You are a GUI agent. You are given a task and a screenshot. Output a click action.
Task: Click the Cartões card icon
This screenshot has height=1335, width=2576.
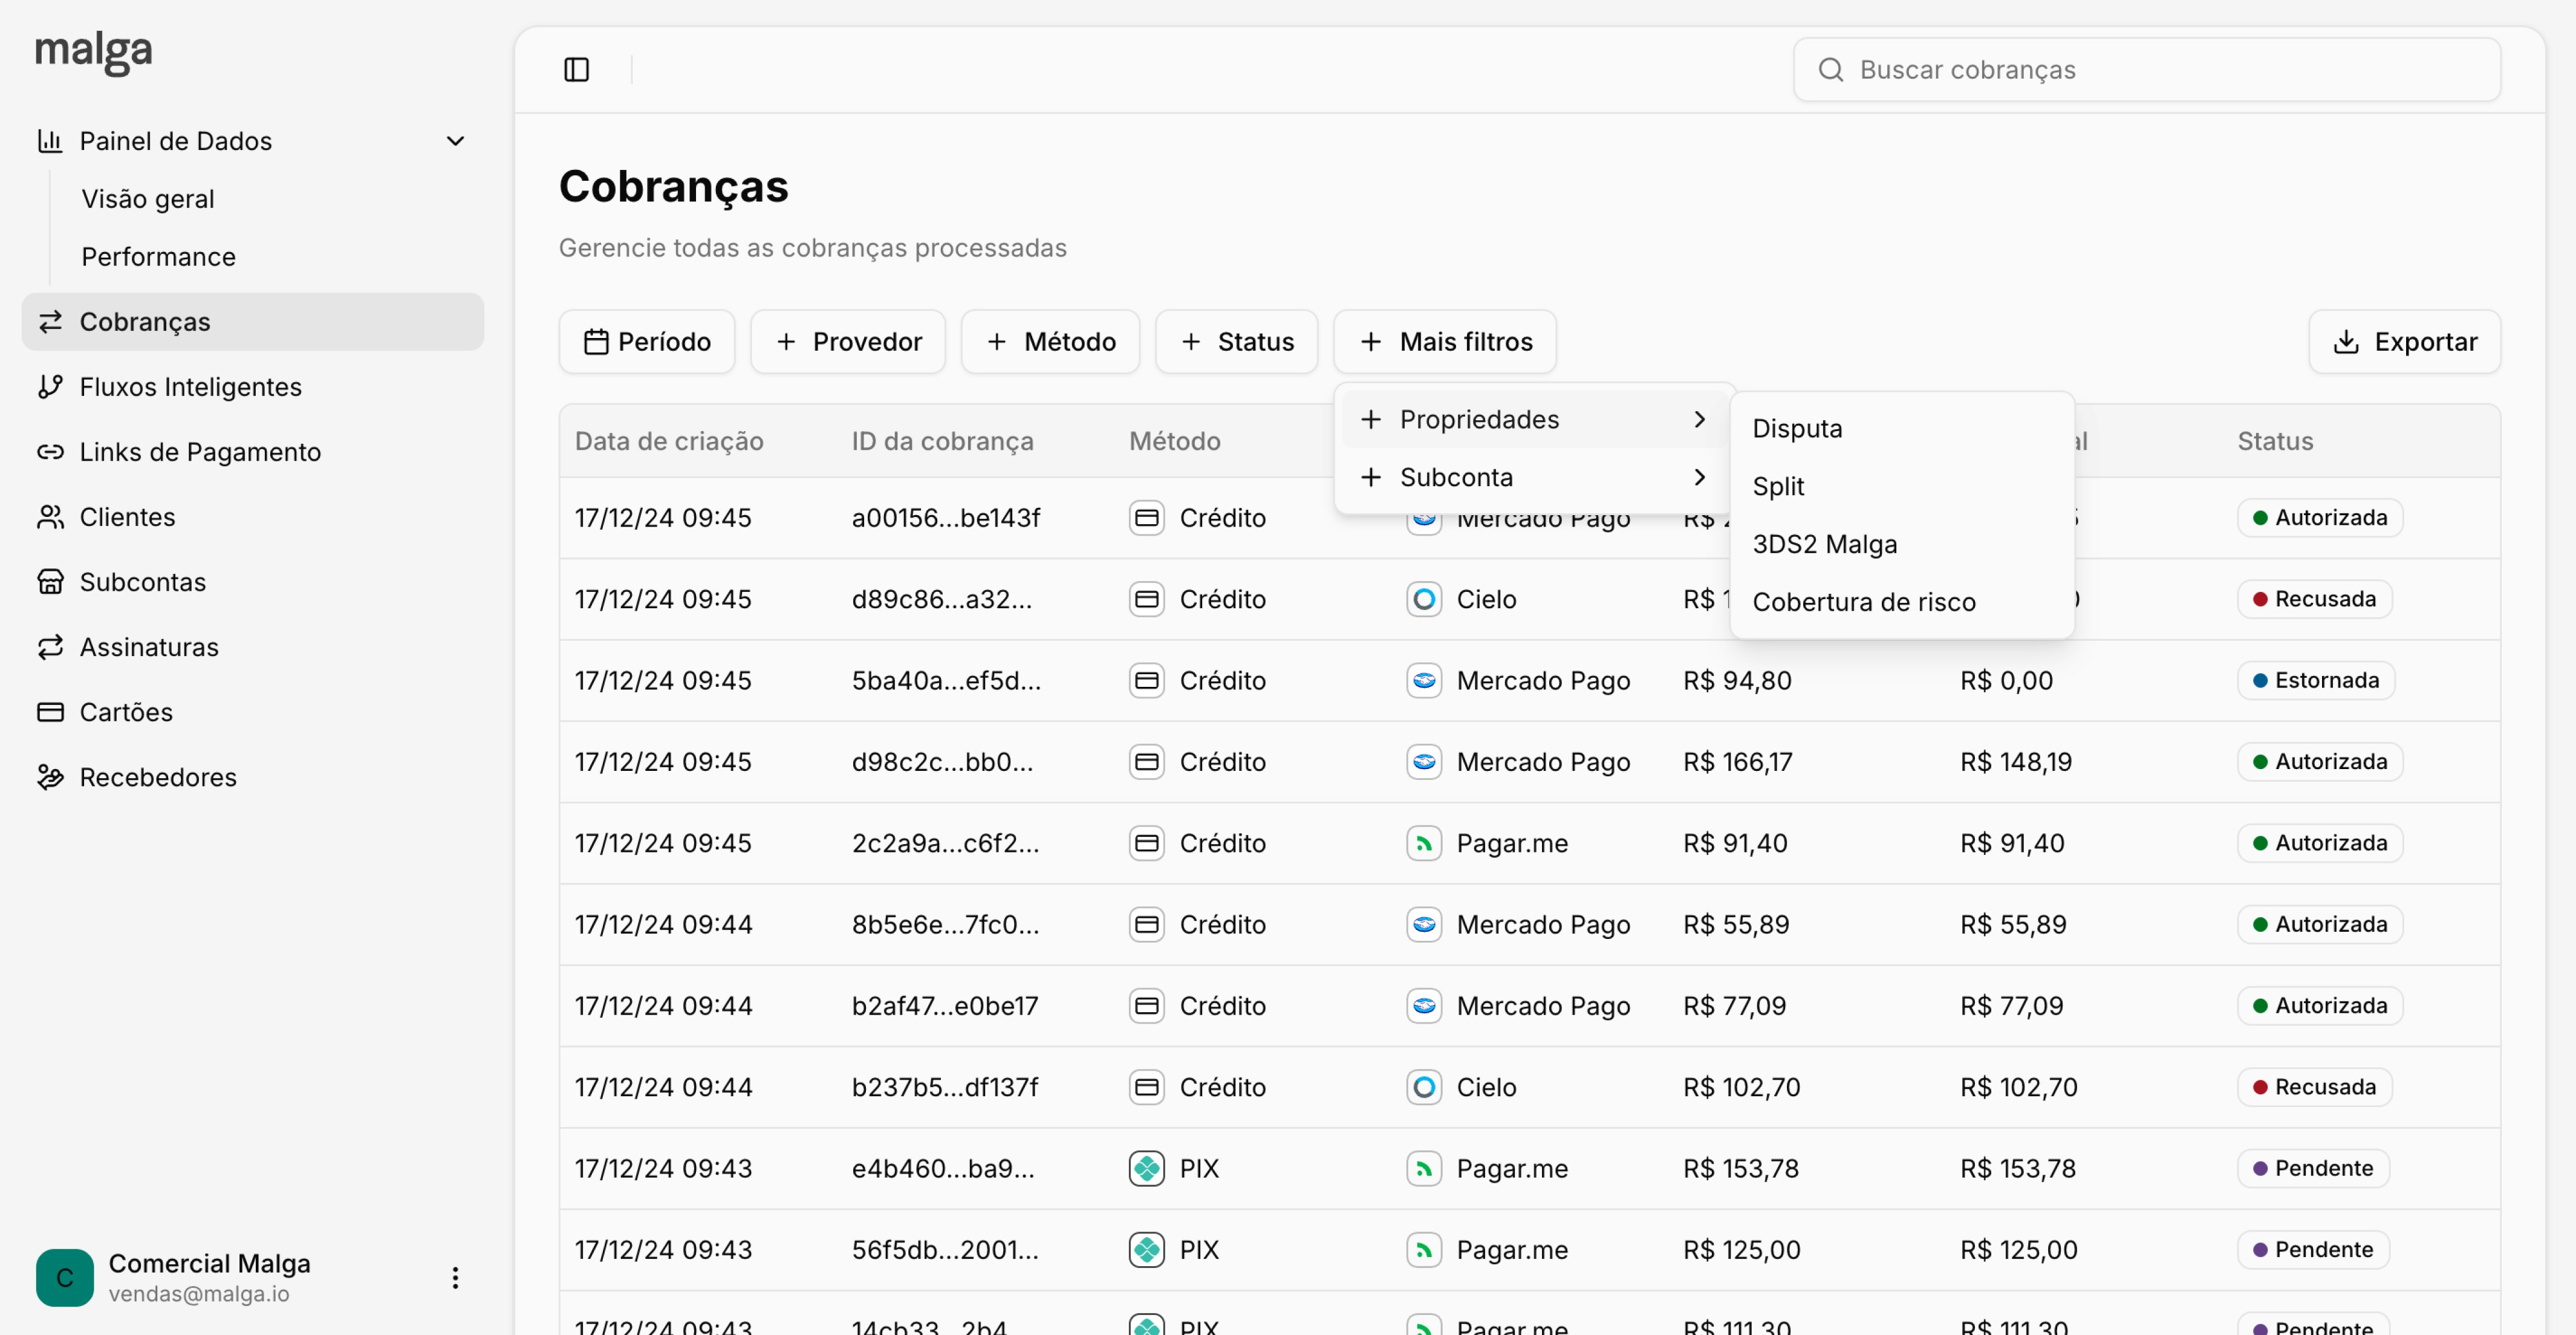coord(50,712)
